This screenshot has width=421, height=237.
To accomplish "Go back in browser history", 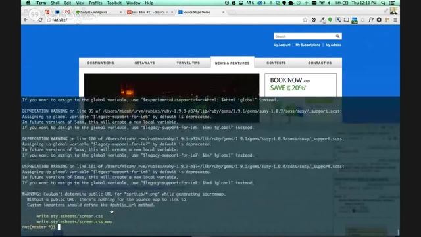I will 26,20.
